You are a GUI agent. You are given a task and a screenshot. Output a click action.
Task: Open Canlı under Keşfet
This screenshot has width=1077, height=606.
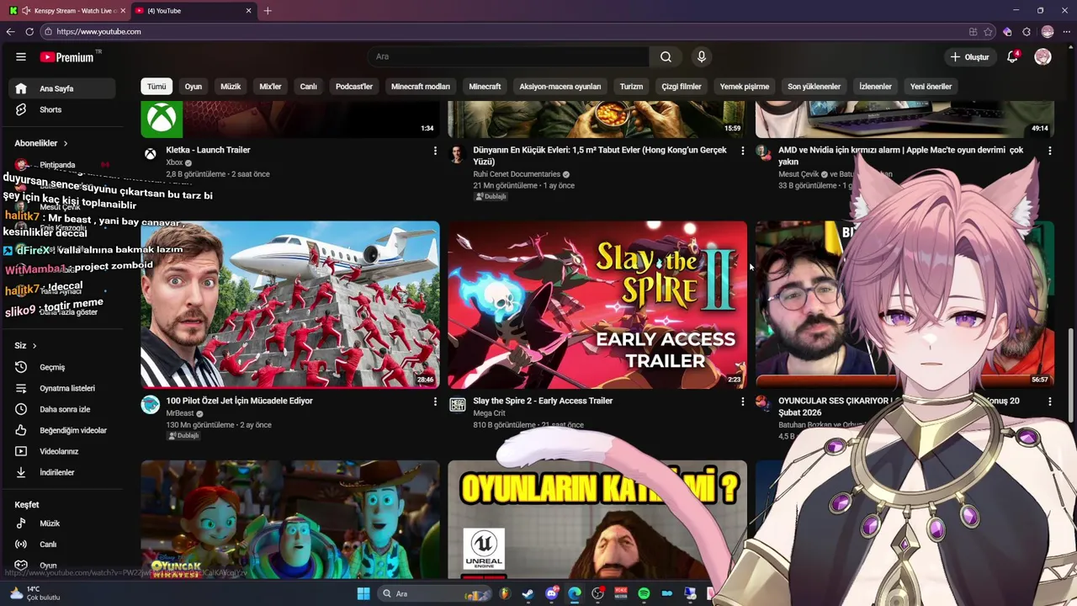click(x=62, y=545)
